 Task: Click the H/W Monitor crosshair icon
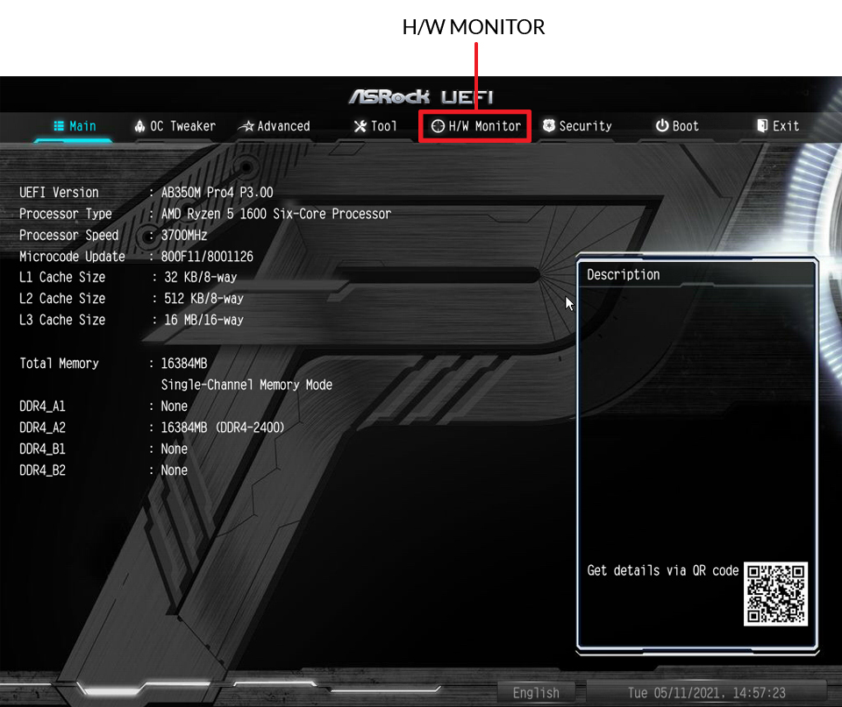point(438,126)
